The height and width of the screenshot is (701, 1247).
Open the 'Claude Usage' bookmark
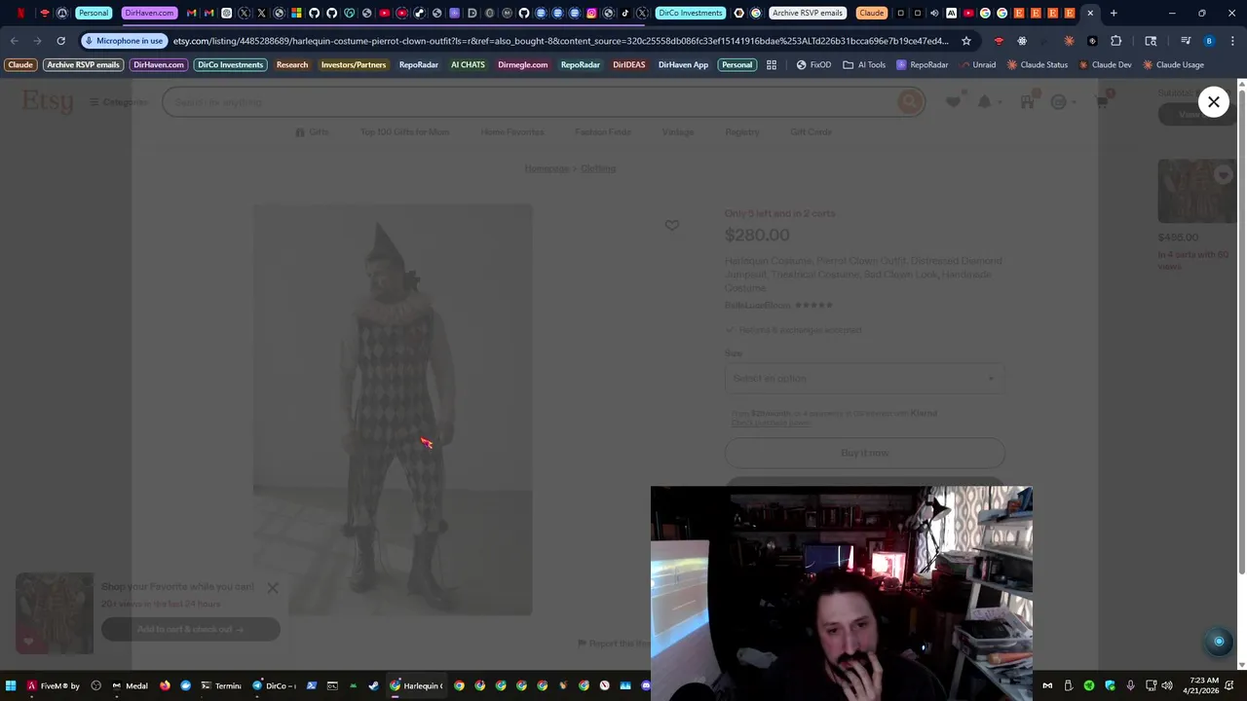pyautogui.click(x=1174, y=64)
